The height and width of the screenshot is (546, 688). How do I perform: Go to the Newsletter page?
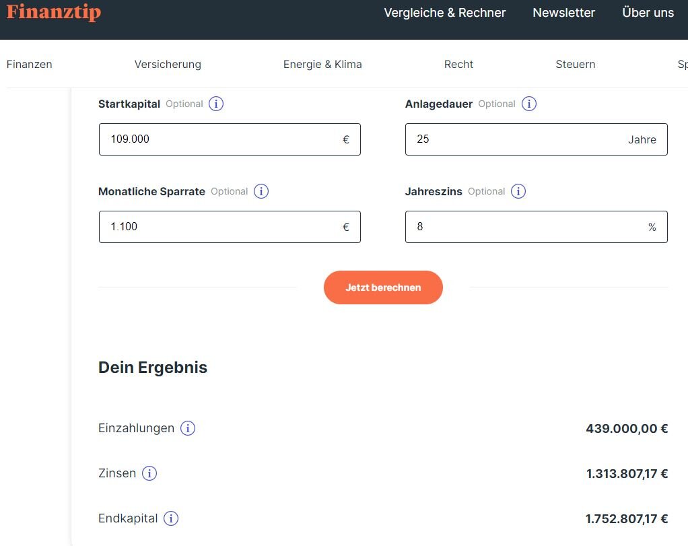click(563, 13)
